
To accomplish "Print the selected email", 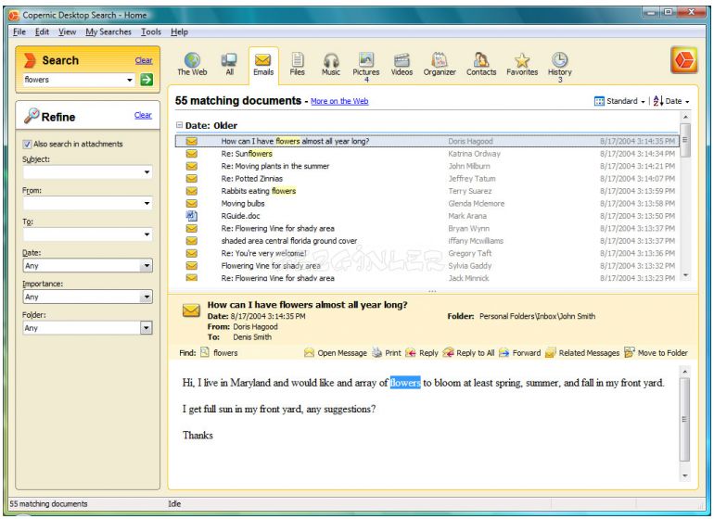I will click(387, 353).
